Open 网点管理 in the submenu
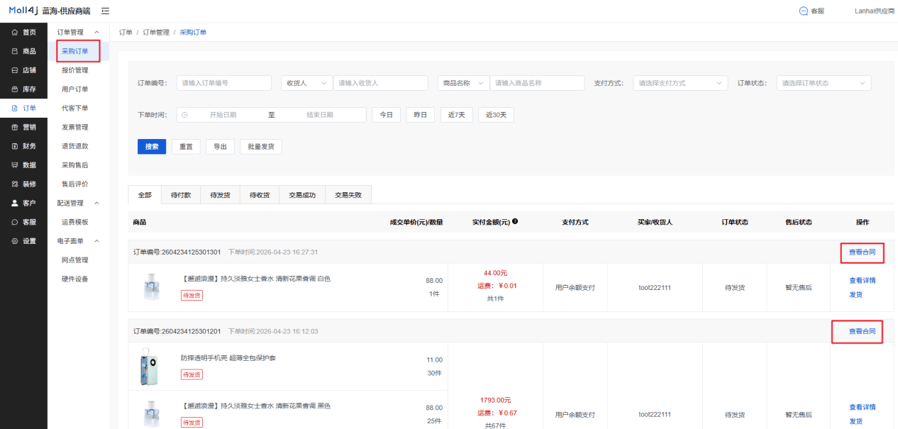The height and width of the screenshot is (429, 898). (x=75, y=260)
